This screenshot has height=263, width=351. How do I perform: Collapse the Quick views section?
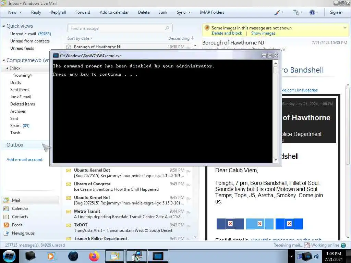coord(3,26)
